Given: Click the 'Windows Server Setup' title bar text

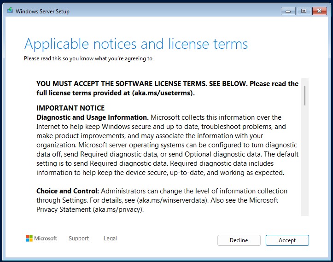Looking at the screenshot, I should 42,11.
